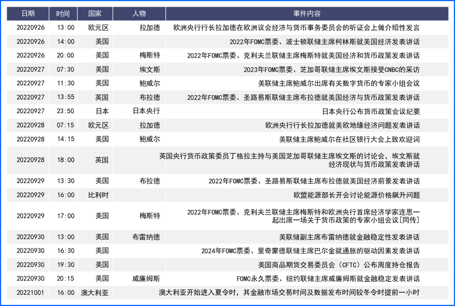455x306 pixels.
Task: Select the event text about 柯林斯 speech
Action: pos(324,42)
